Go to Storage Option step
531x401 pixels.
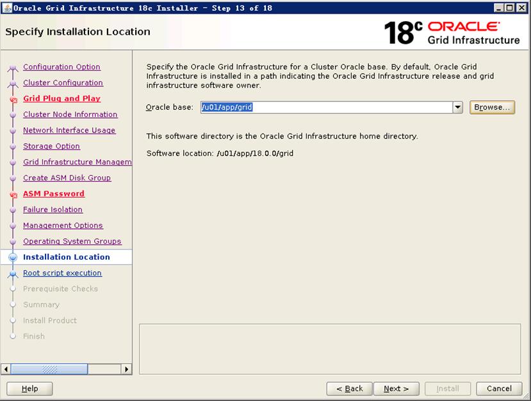51,146
